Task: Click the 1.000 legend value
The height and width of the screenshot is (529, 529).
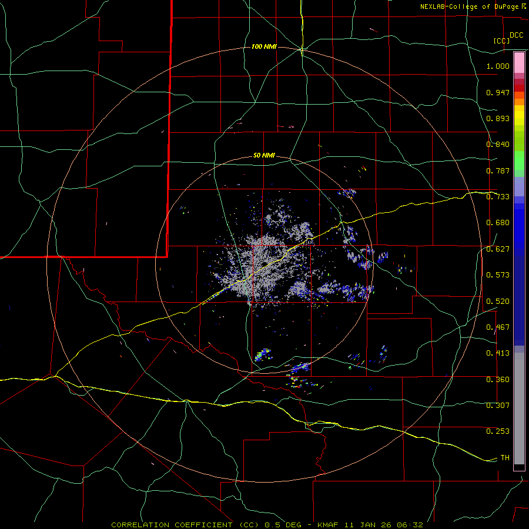Action: (498, 66)
